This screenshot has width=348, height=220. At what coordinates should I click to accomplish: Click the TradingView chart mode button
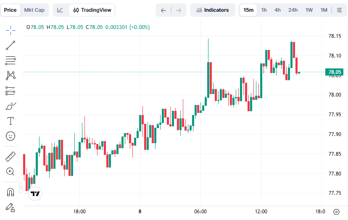pos(92,10)
